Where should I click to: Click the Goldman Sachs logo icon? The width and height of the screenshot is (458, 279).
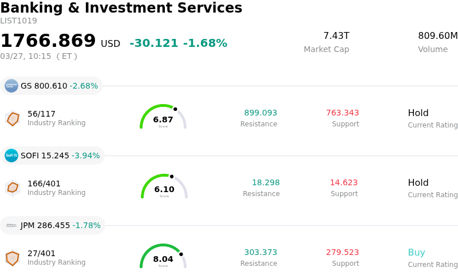(11, 86)
